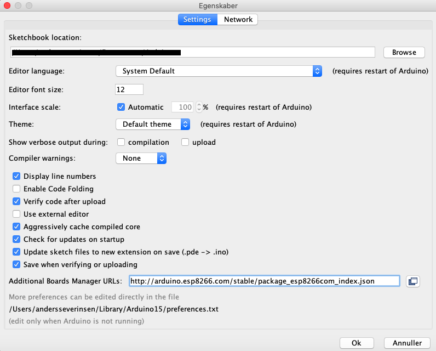The width and height of the screenshot is (436, 351).
Task: Switch to the Network tab
Action: pos(238,20)
